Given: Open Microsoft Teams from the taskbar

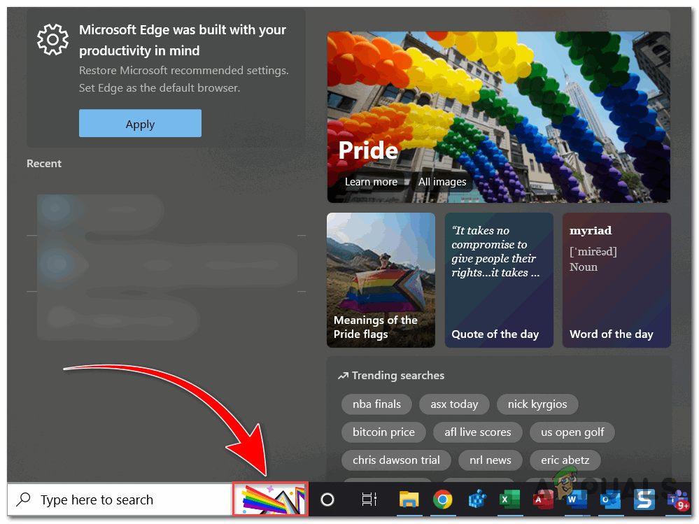Looking at the screenshot, I should tap(676, 500).
